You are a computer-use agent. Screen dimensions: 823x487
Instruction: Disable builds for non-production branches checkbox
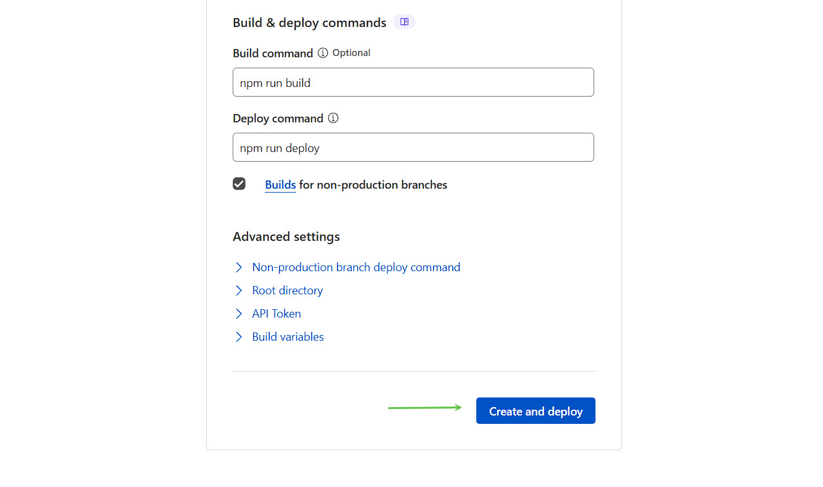[239, 184]
